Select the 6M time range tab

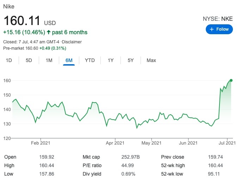click(69, 60)
